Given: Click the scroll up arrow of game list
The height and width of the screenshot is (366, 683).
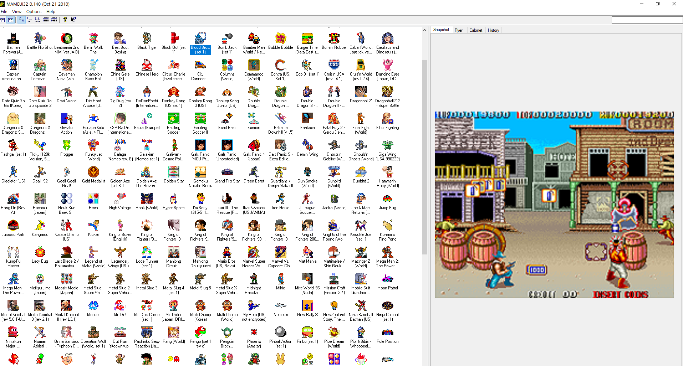Looking at the screenshot, I should (x=424, y=30).
